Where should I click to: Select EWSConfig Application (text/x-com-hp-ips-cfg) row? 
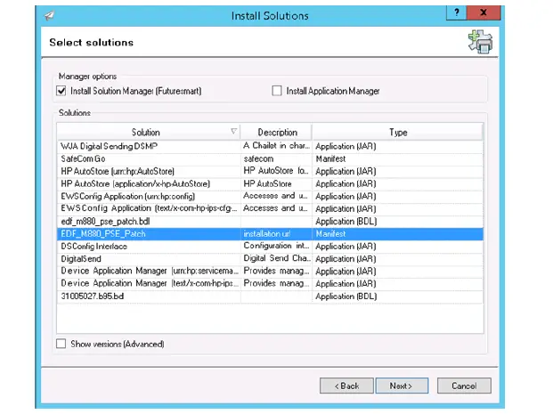tap(270, 208)
